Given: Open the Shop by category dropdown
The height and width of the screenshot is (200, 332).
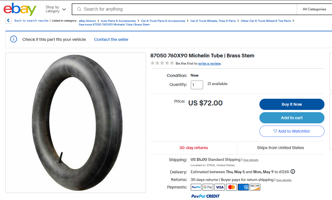Looking at the screenshot, I should pyautogui.click(x=56, y=9).
